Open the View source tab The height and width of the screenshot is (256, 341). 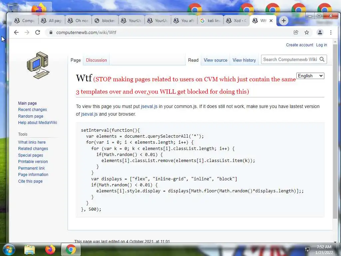pyautogui.click(x=215, y=60)
